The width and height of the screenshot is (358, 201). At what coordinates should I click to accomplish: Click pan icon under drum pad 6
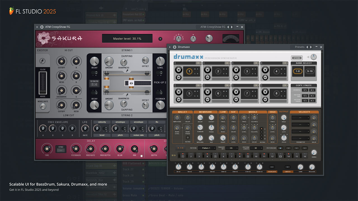(207, 100)
